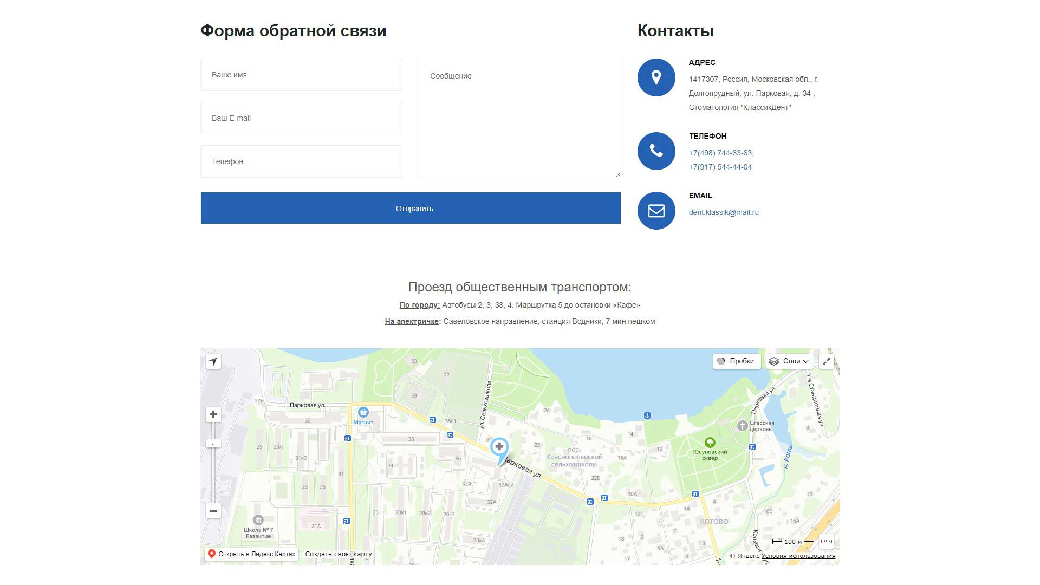Toggle Пробки traffic layer on the map
This screenshot has width=1040, height=585.
737,361
